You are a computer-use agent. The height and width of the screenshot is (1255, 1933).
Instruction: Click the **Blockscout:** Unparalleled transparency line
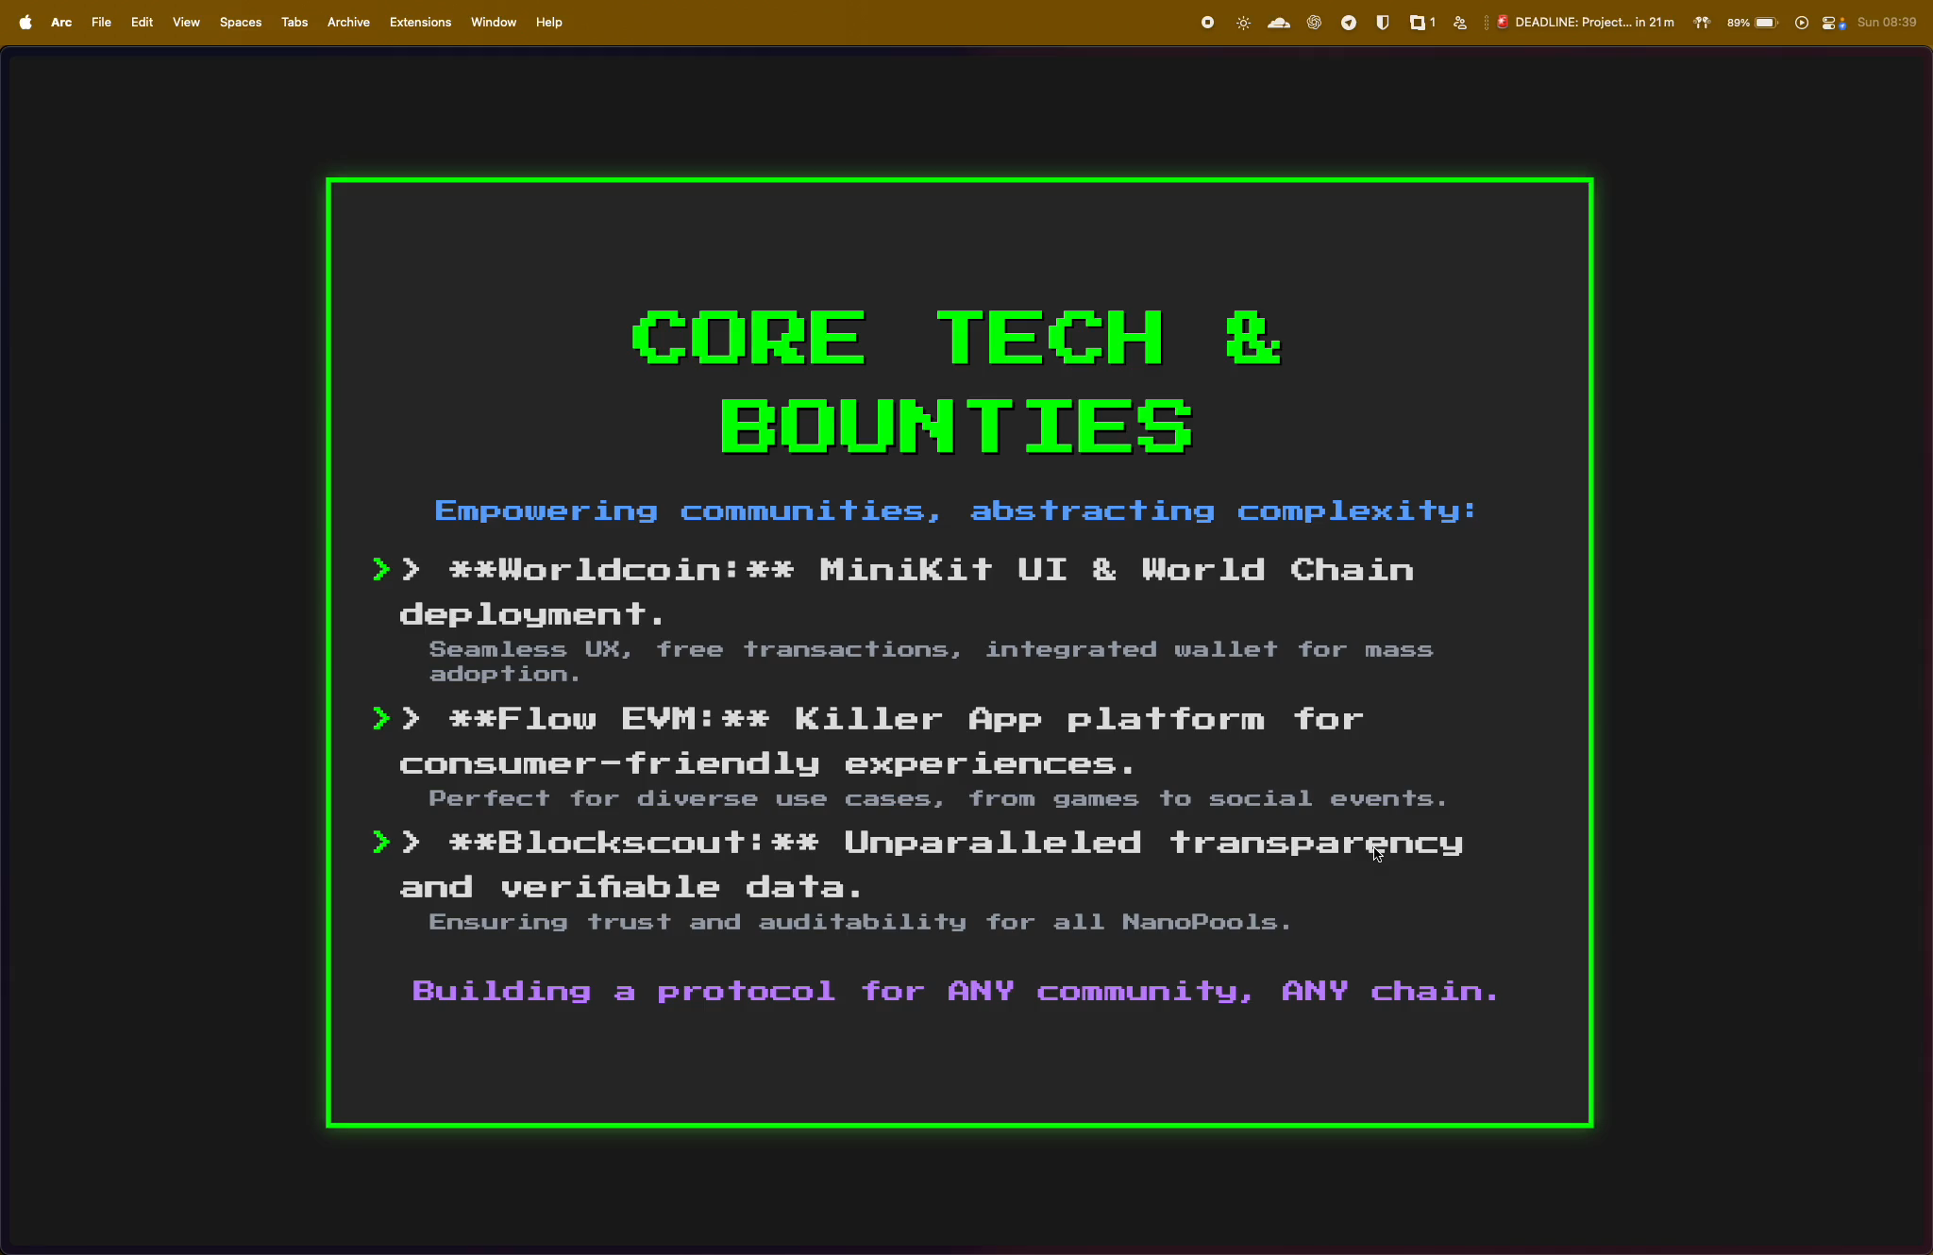click(932, 864)
